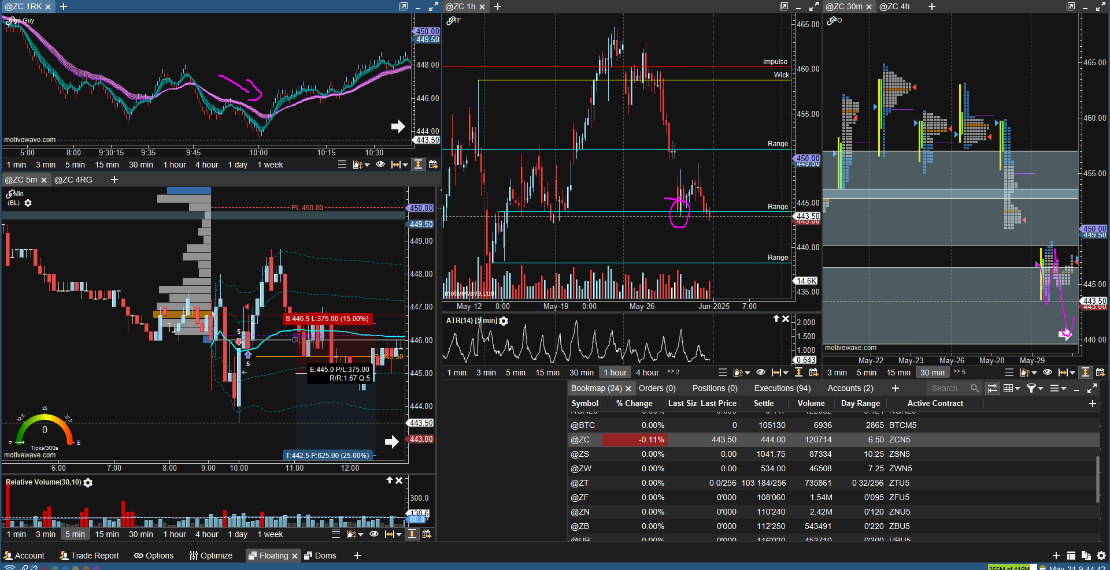Switch to @ZC 4RG tab
1110x570 pixels.
[x=73, y=180]
